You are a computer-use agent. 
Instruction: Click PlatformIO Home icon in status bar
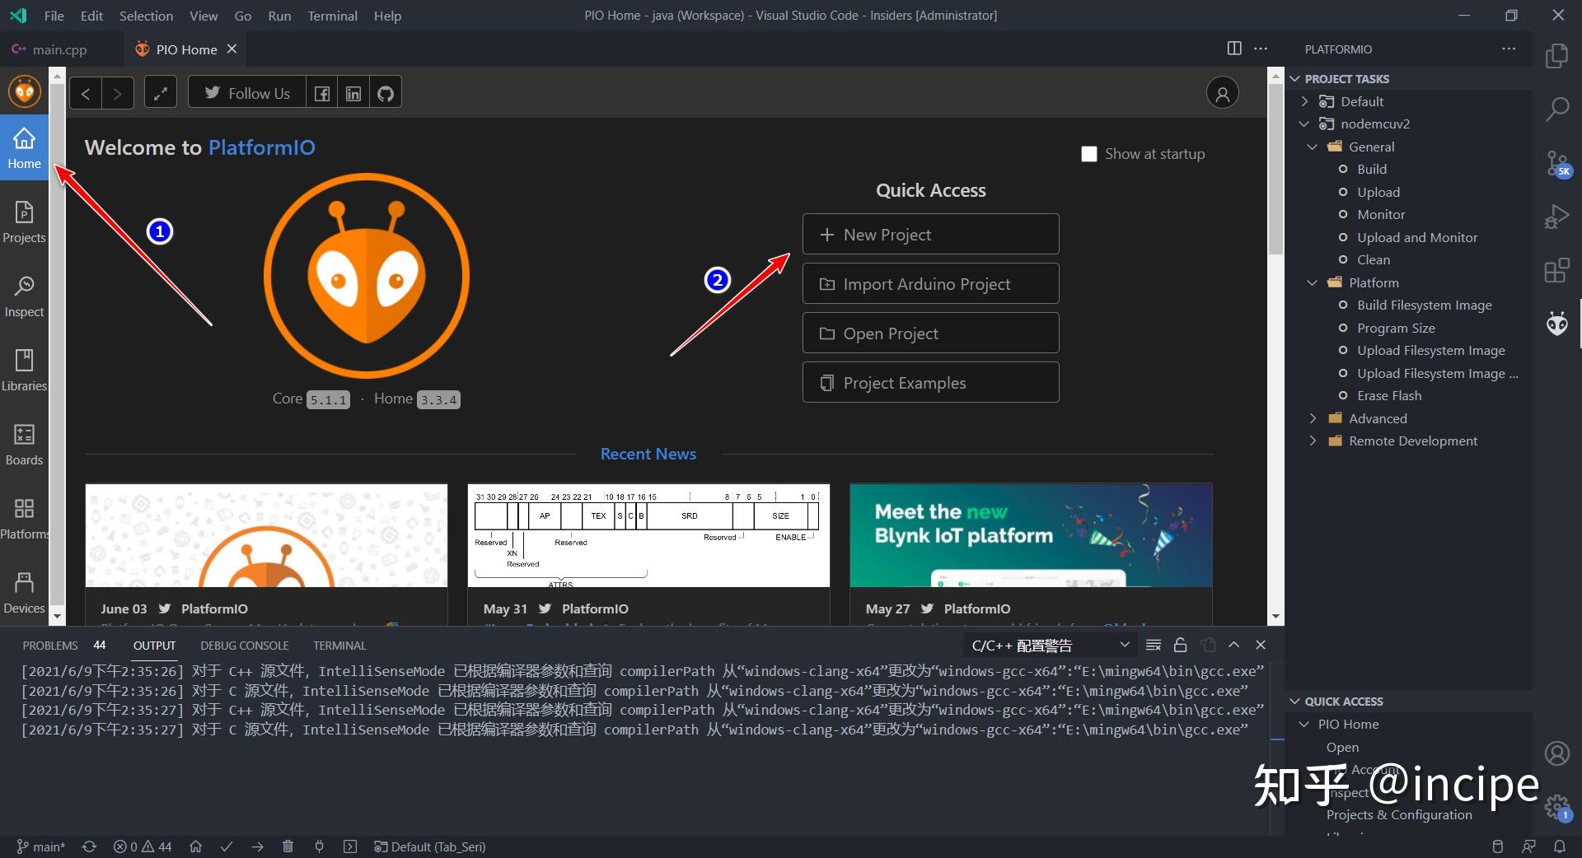[x=195, y=846]
